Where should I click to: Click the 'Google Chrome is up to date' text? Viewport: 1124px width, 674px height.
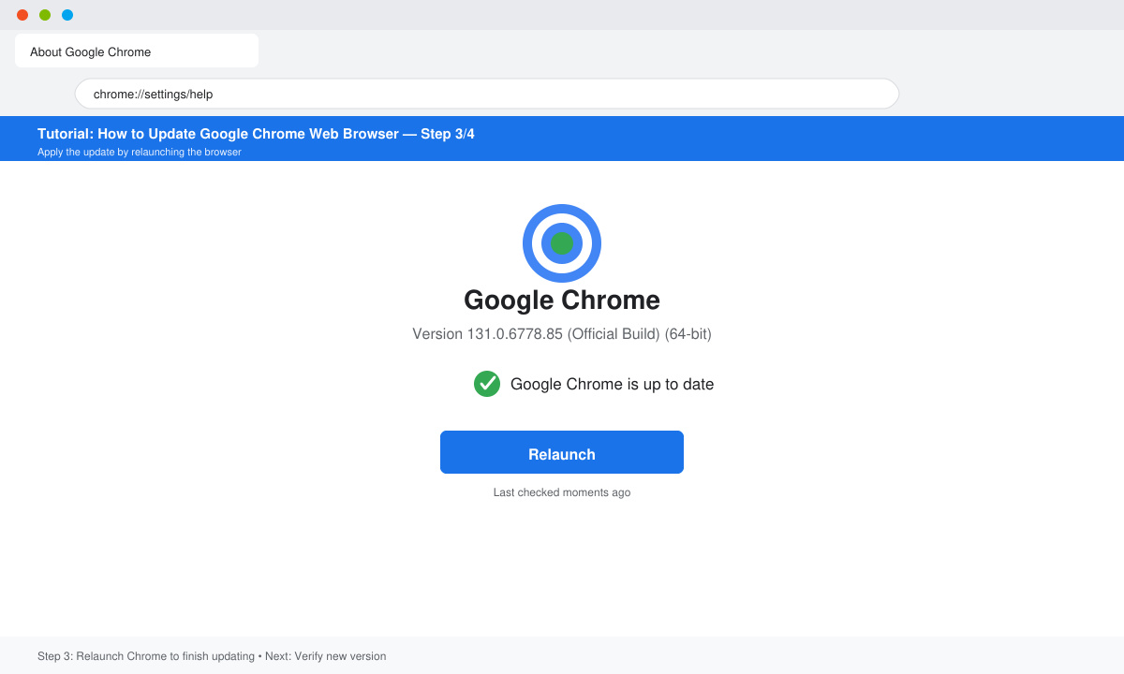[612, 384]
